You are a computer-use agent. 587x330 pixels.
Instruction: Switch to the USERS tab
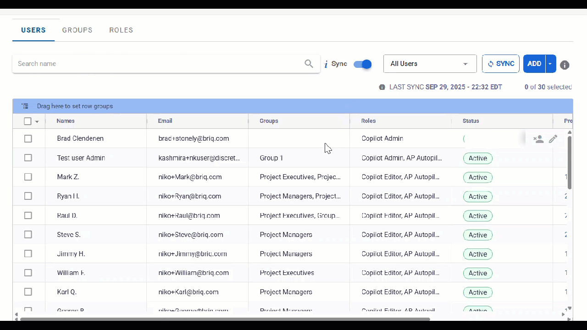(33, 30)
